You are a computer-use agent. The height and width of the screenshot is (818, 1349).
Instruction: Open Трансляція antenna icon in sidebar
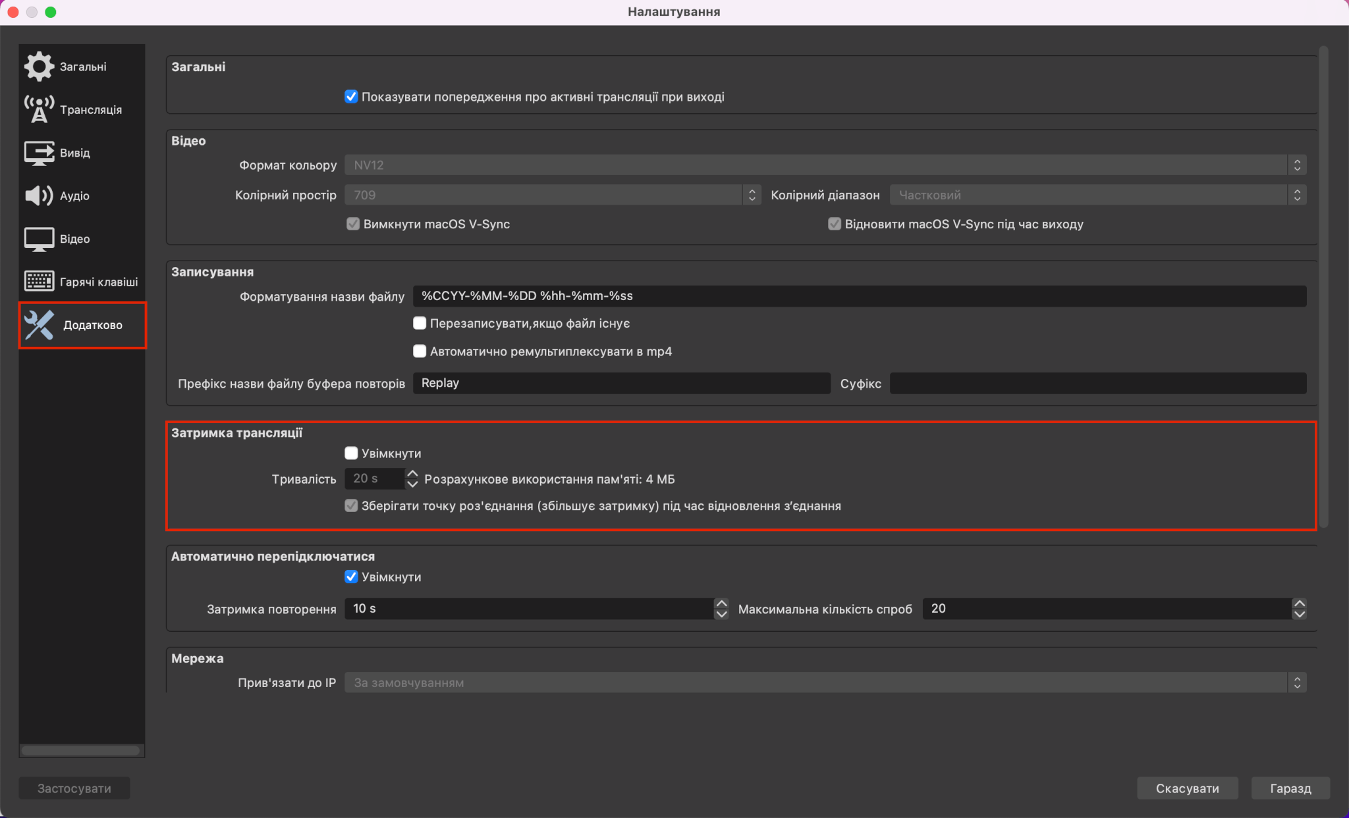pyautogui.click(x=39, y=109)
